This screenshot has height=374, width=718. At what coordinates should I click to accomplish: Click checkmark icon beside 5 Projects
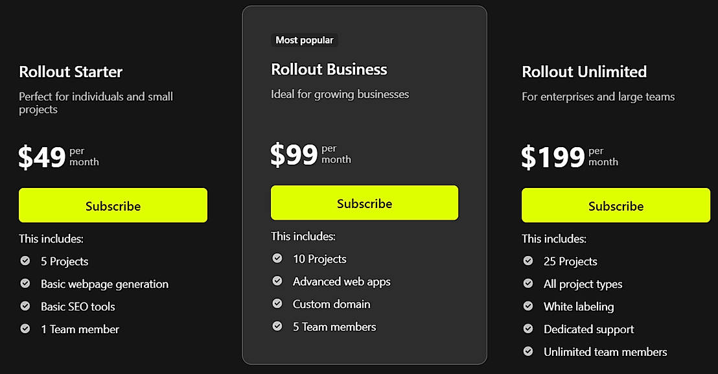[x=25, y=261]
